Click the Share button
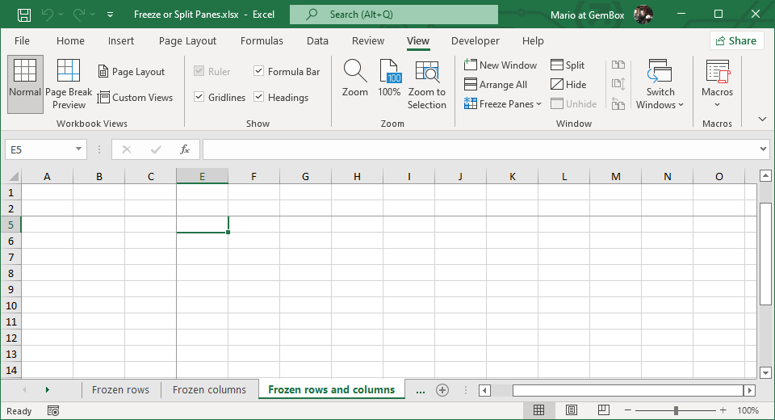 click(736, 41)
